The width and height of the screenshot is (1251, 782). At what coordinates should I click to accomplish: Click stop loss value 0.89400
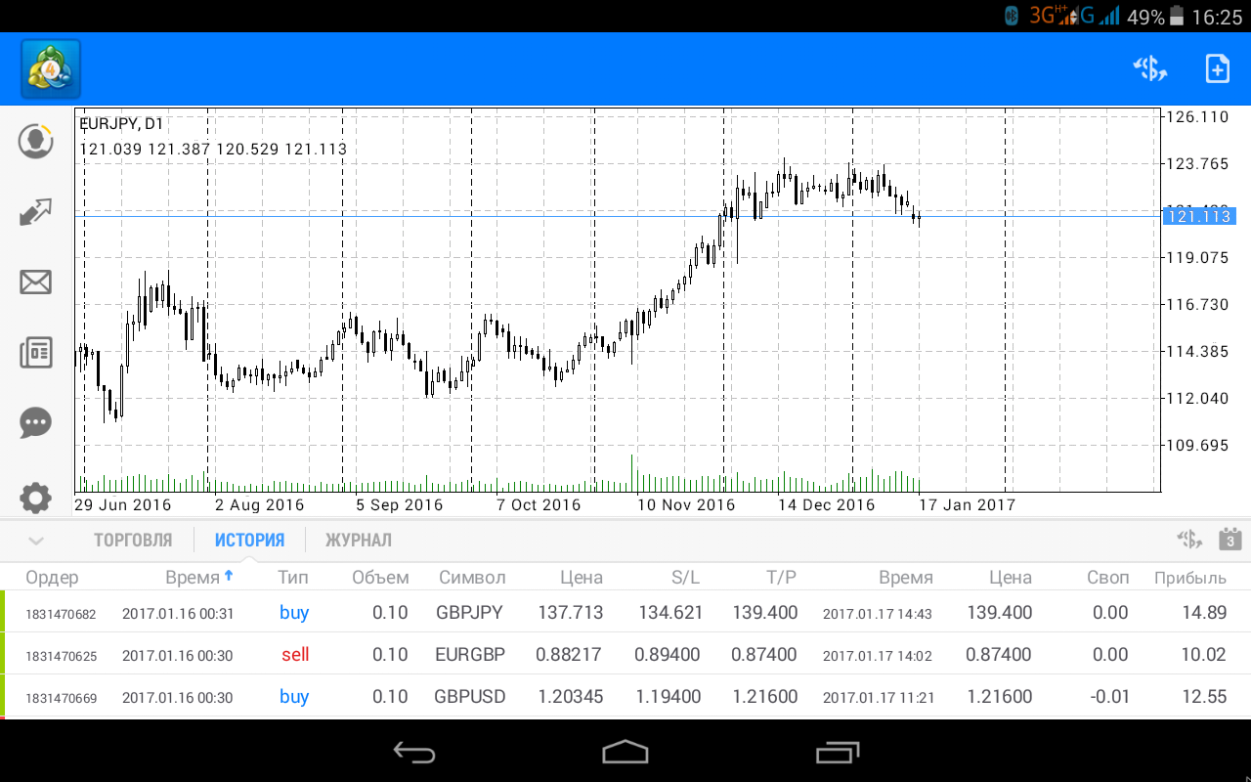[667, 655]
